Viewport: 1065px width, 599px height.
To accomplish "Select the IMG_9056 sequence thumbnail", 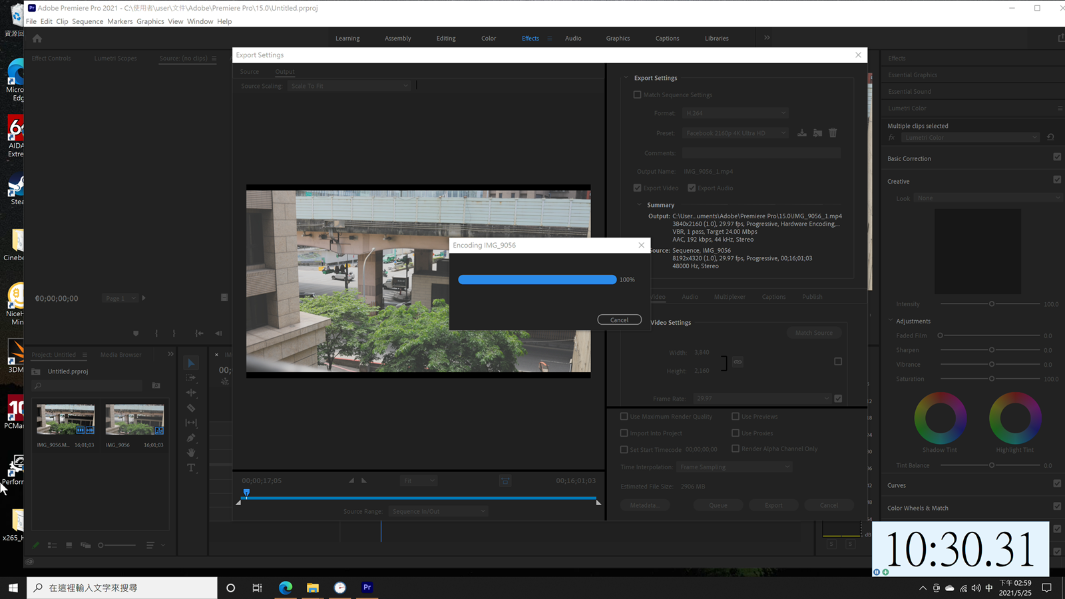I will click(134, 419).
